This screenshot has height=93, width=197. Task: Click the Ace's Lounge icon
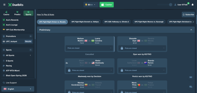tap(4, 25)
